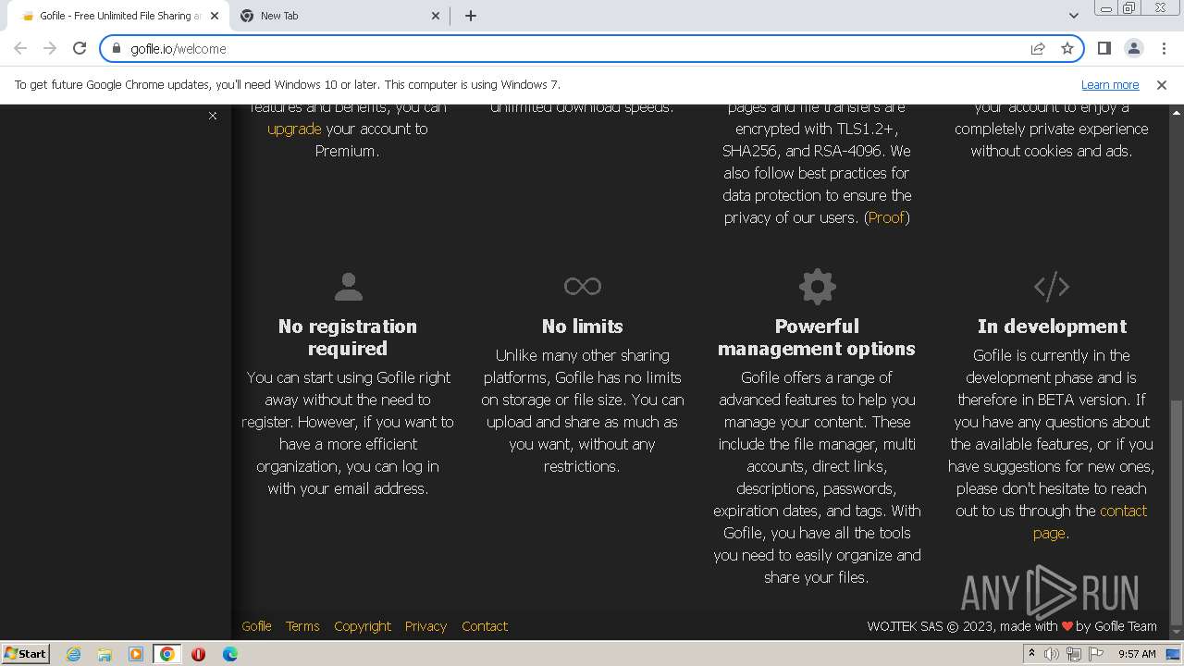Viewport: 1184px width, 666px height.
Task: Click the Chrome taskbar icon
Action: (x=167, y=654)
